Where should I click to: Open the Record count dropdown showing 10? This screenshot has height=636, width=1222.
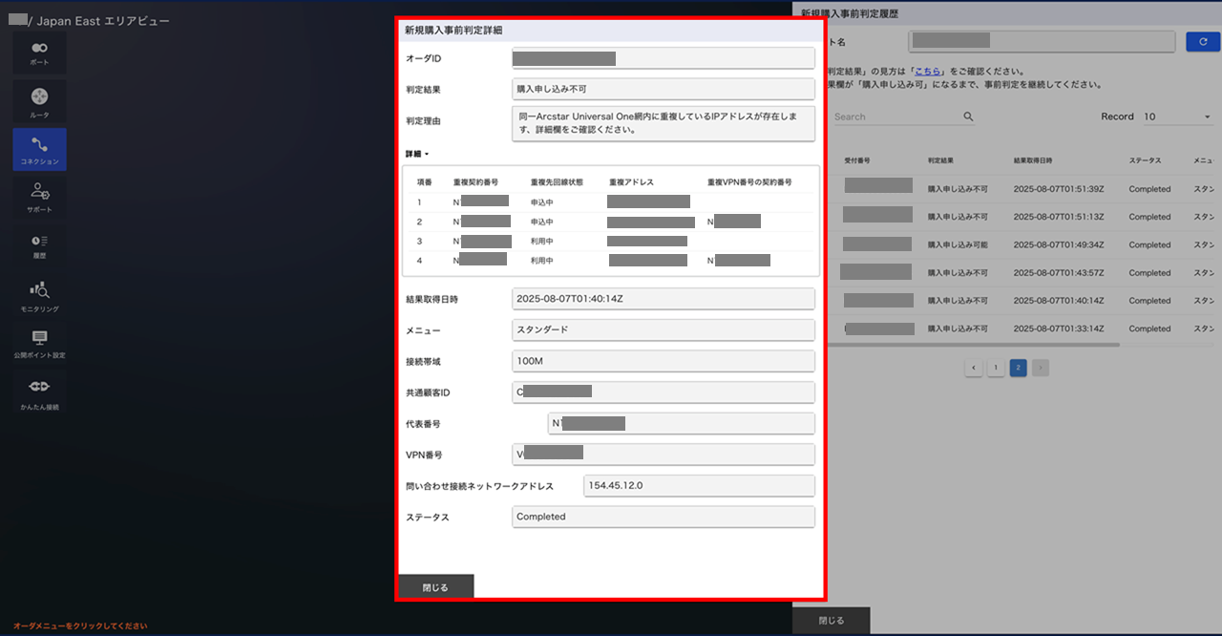coord(1177,117)
